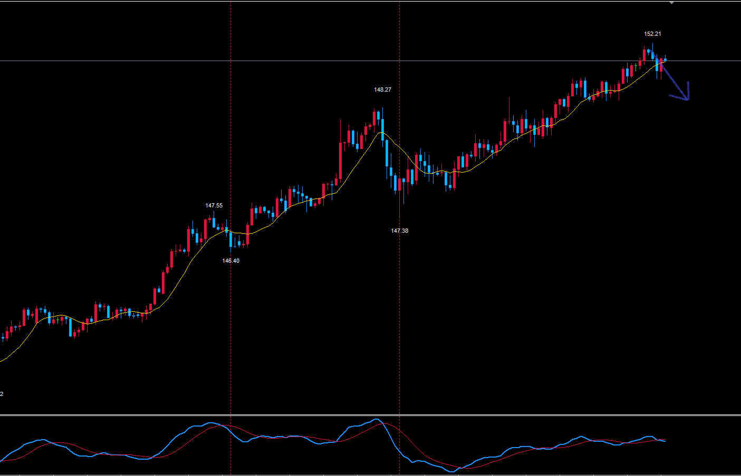Click the chart shift triangle marker at top
Screen dimensions: 741x476
[671, 3]
